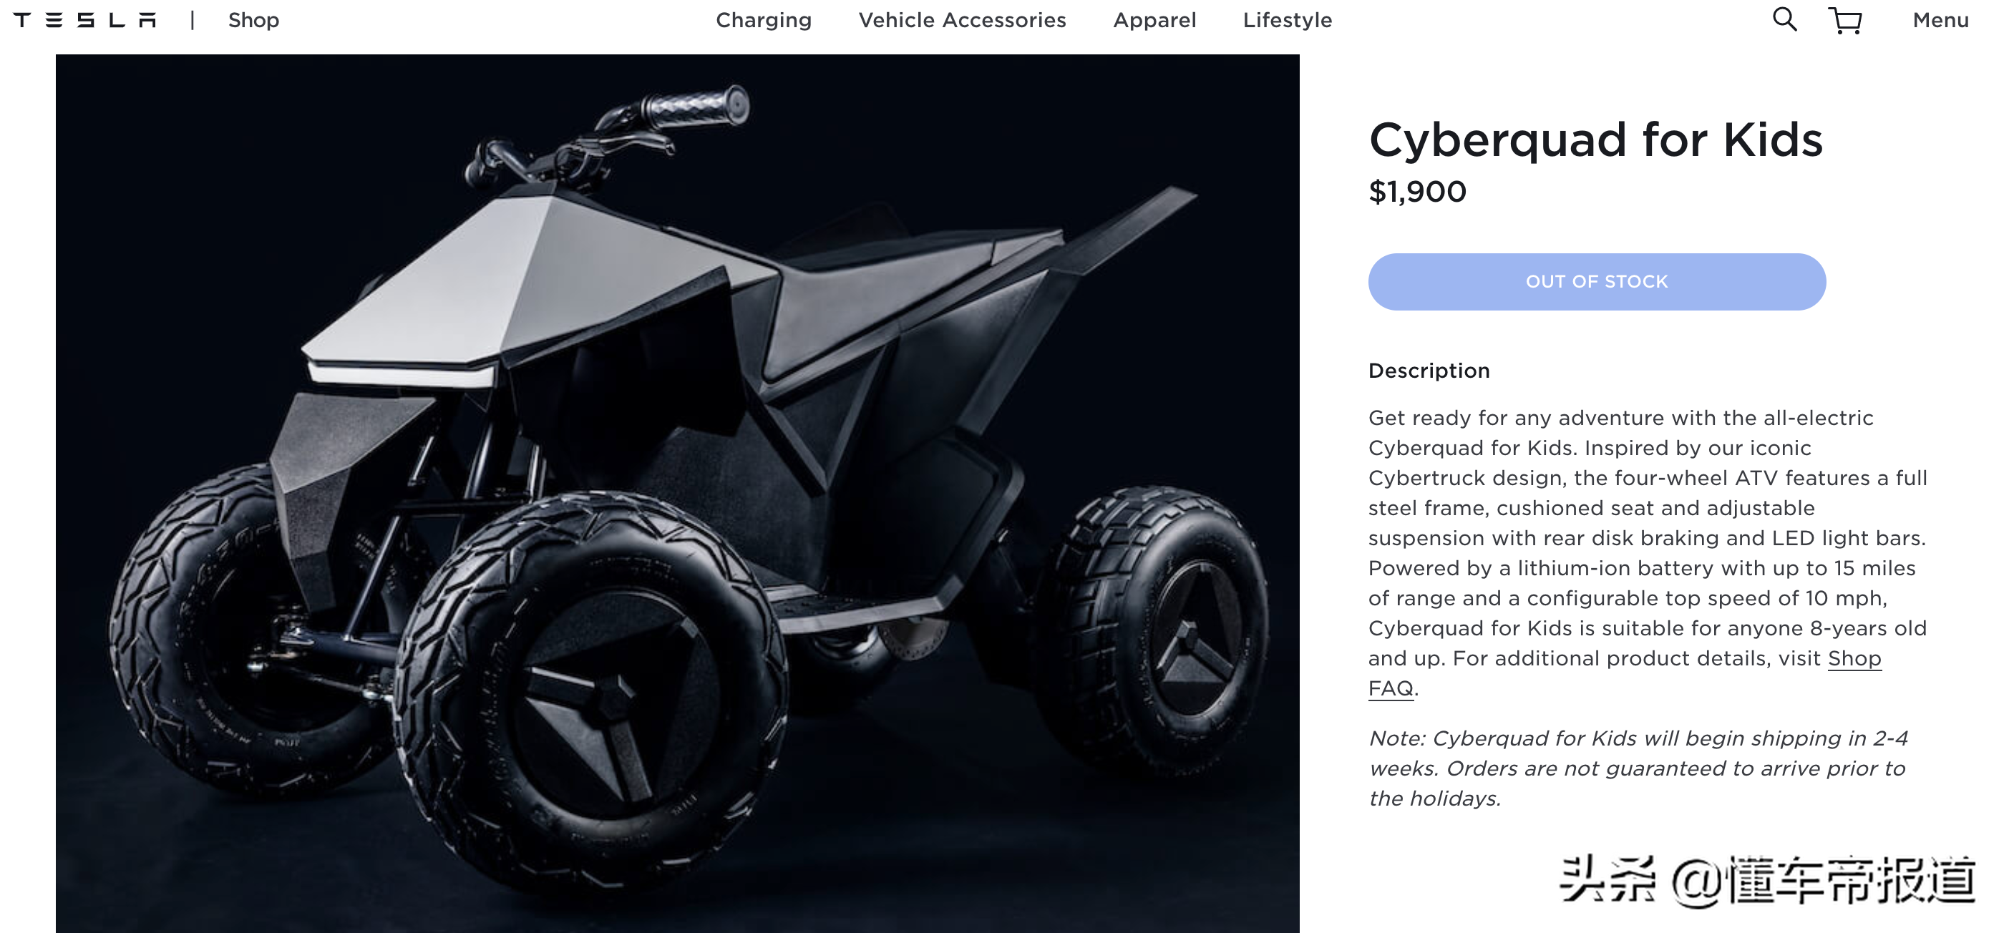Select the Apparel category
Viewport: 2004px width, 933px height.
pos(1154,20)
